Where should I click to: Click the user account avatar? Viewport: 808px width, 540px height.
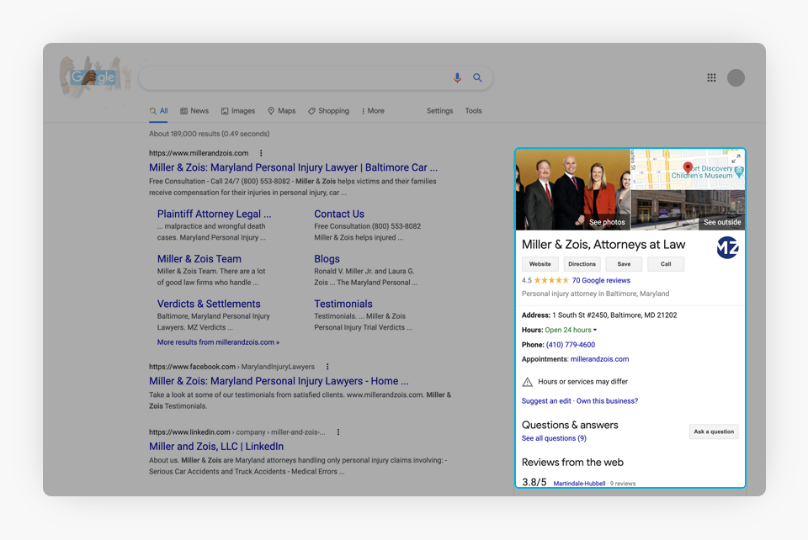736,78
